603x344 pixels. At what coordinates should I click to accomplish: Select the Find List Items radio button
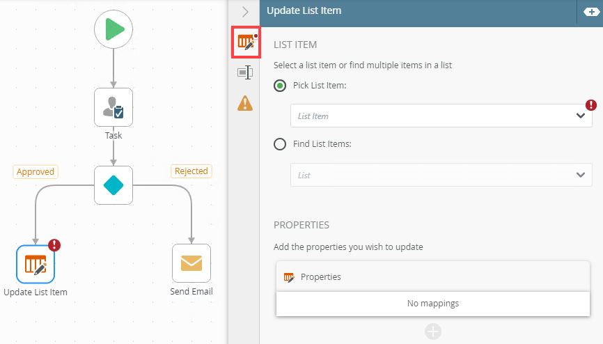280,144
